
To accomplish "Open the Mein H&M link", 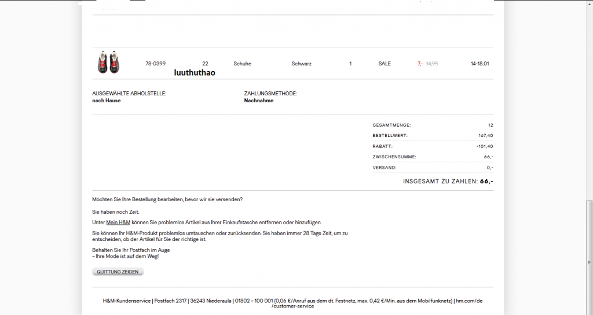I will point(118,222).
